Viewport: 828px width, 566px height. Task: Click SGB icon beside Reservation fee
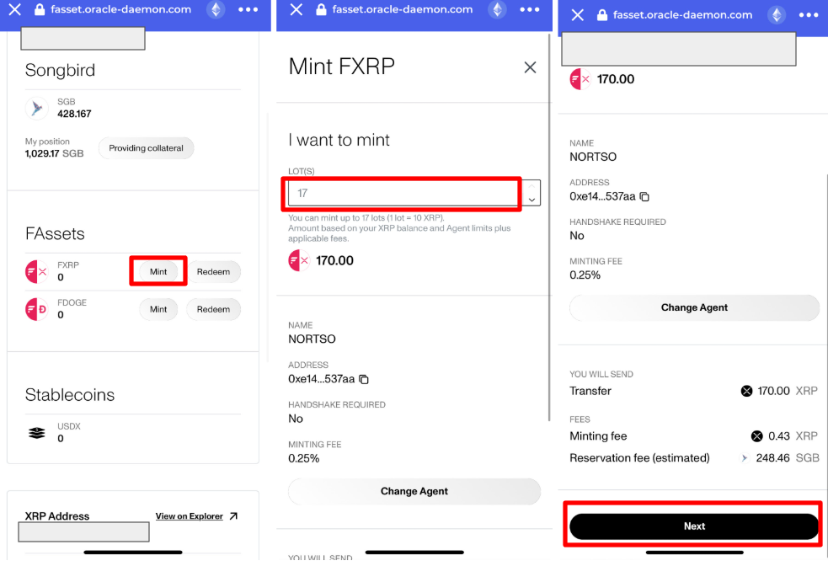point(745,457)
